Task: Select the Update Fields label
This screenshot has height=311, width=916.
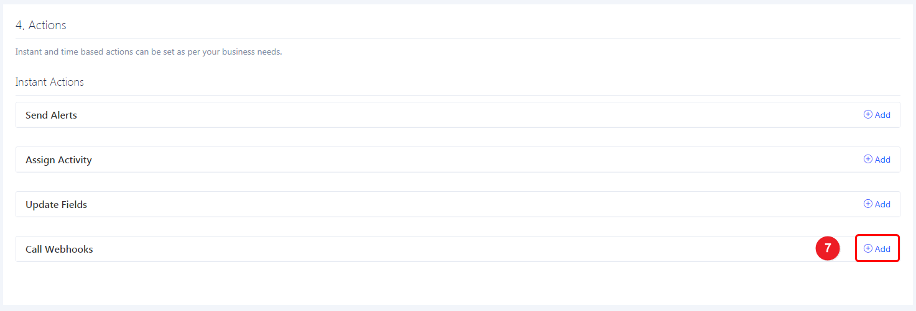Action: click(x=56, y=205)
